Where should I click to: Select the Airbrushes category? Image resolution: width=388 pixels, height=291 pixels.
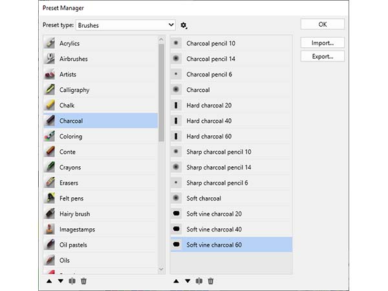(x=100, y=59)
